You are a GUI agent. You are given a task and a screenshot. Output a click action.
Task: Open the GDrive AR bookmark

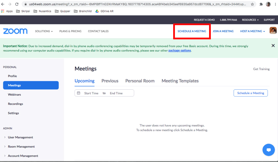(106, 11)
